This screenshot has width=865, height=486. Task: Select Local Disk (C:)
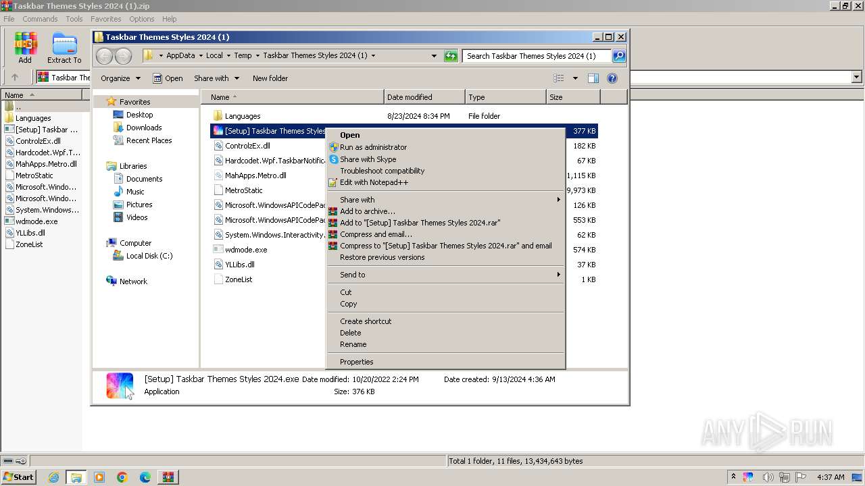(149, 256)
